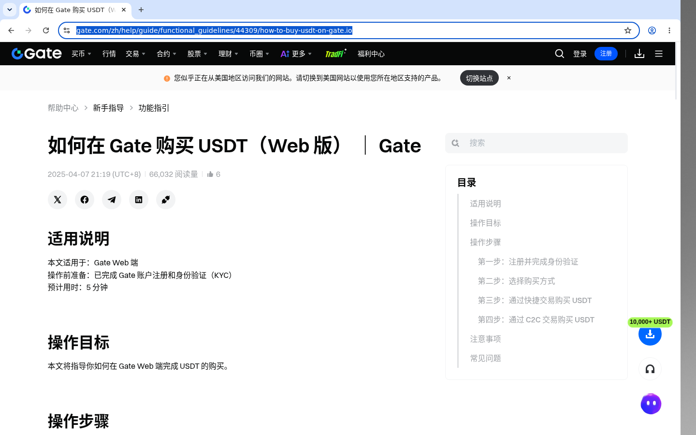696x435 pixels.
Task: Share article on LinkedIn
Action: (x=139, y=200)
